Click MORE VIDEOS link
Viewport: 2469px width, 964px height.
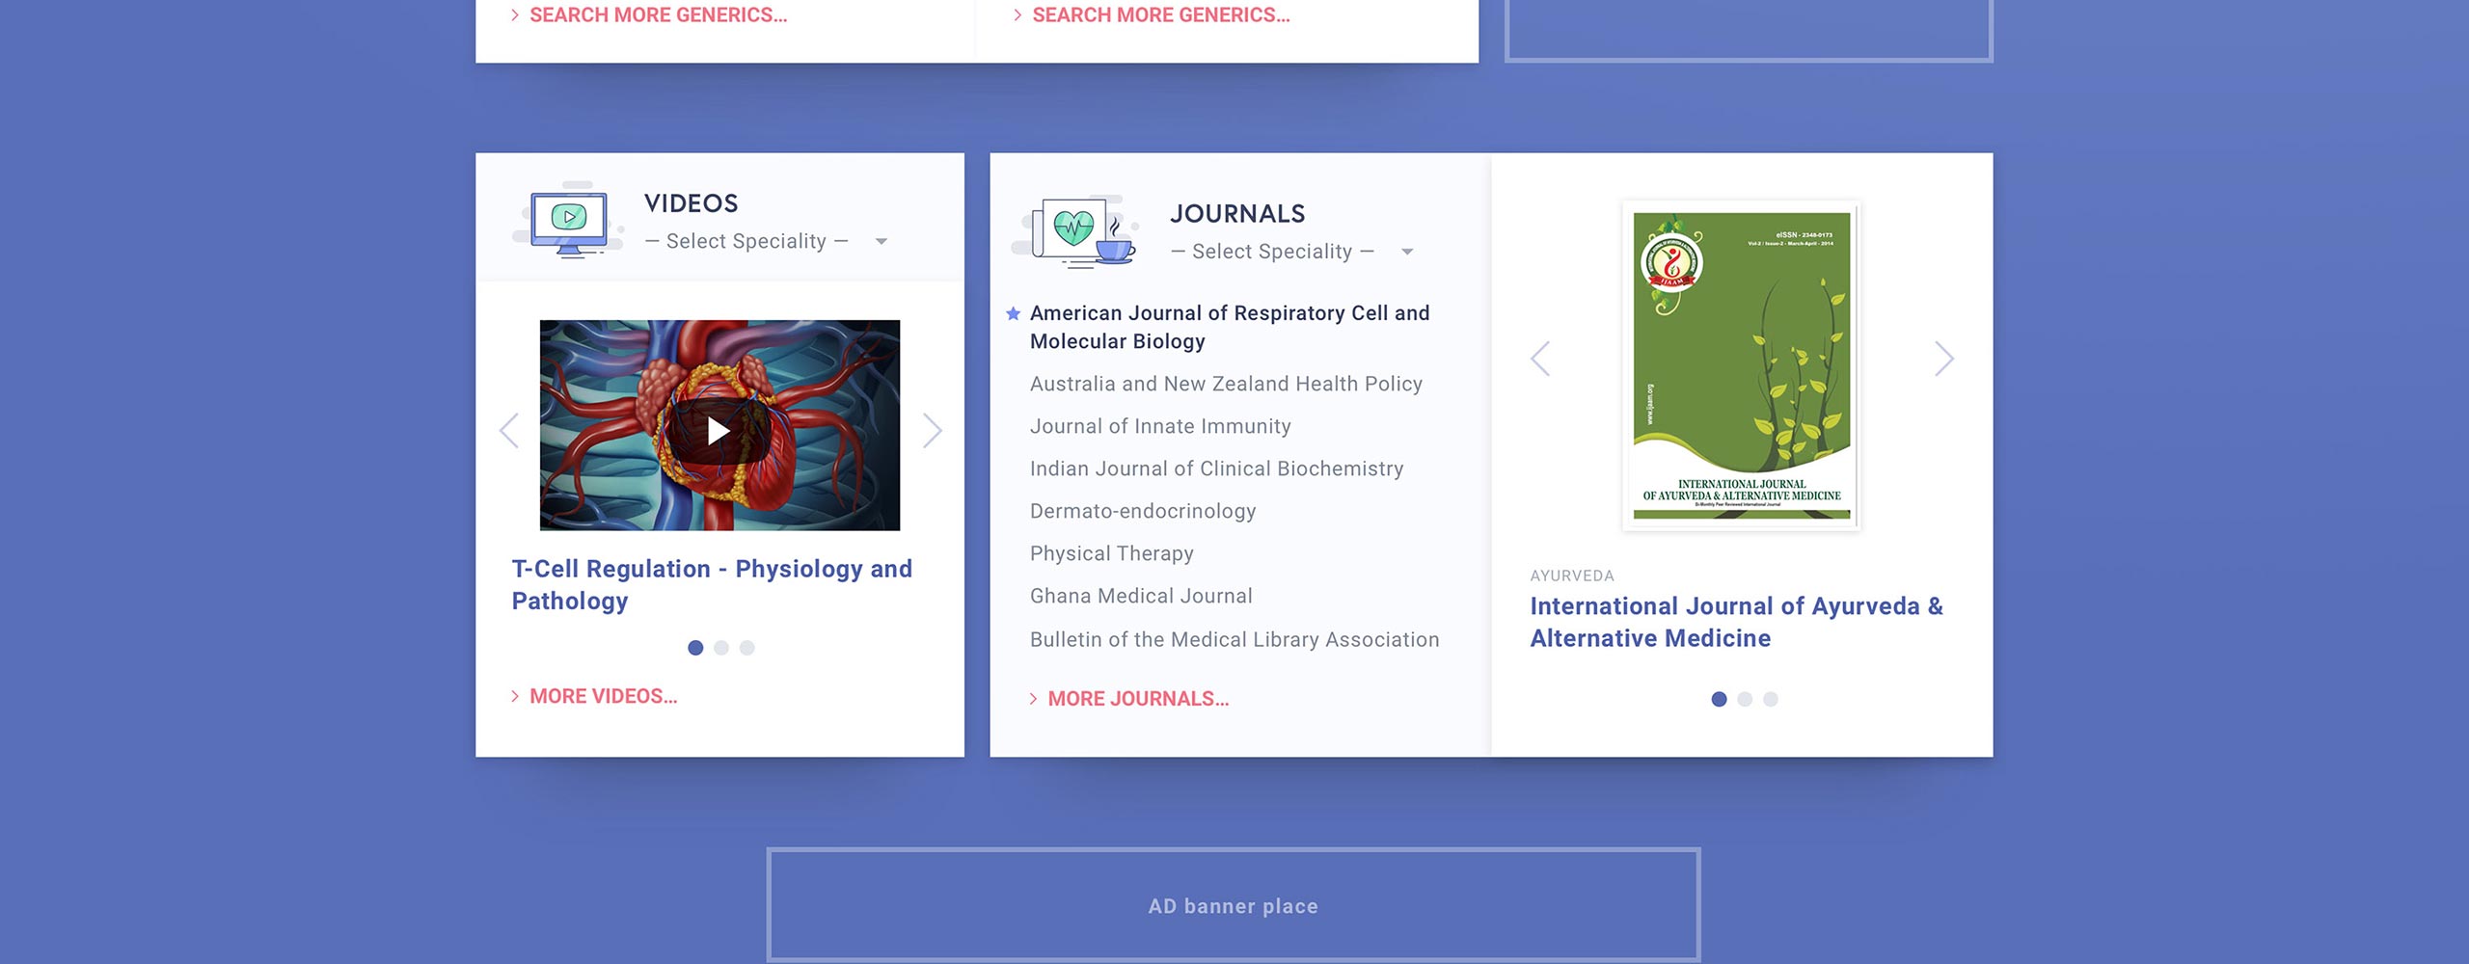[602, 696]
